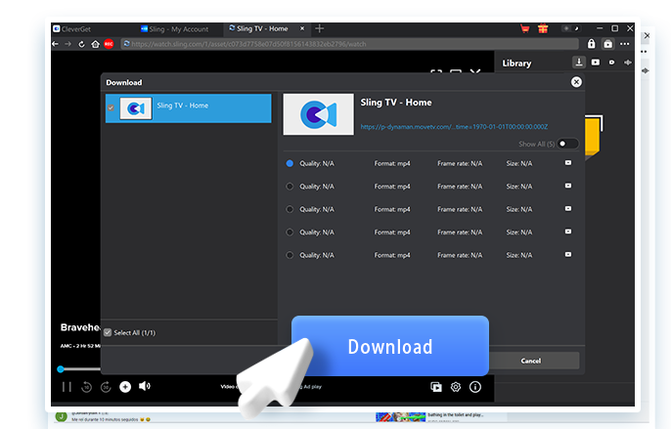Select the Sling TV - Home list entry

pyautogui.click(x=188, y=108)
